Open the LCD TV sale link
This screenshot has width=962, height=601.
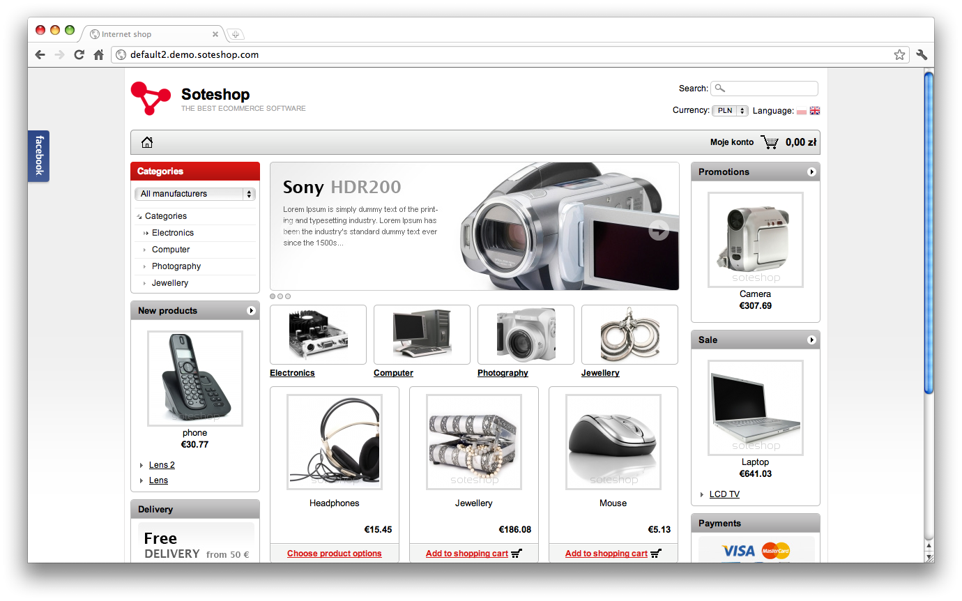tap(724, 494)
